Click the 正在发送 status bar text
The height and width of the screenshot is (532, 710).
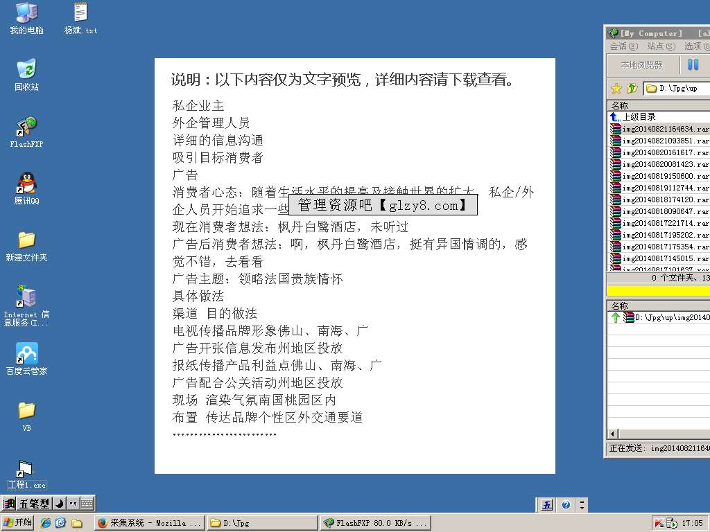tap(659, 448)
